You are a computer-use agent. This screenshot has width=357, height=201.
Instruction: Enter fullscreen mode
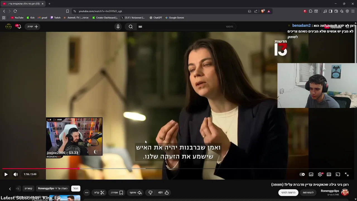point(347,174)
